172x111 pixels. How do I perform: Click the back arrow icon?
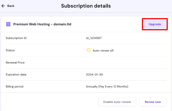[3, 6]
